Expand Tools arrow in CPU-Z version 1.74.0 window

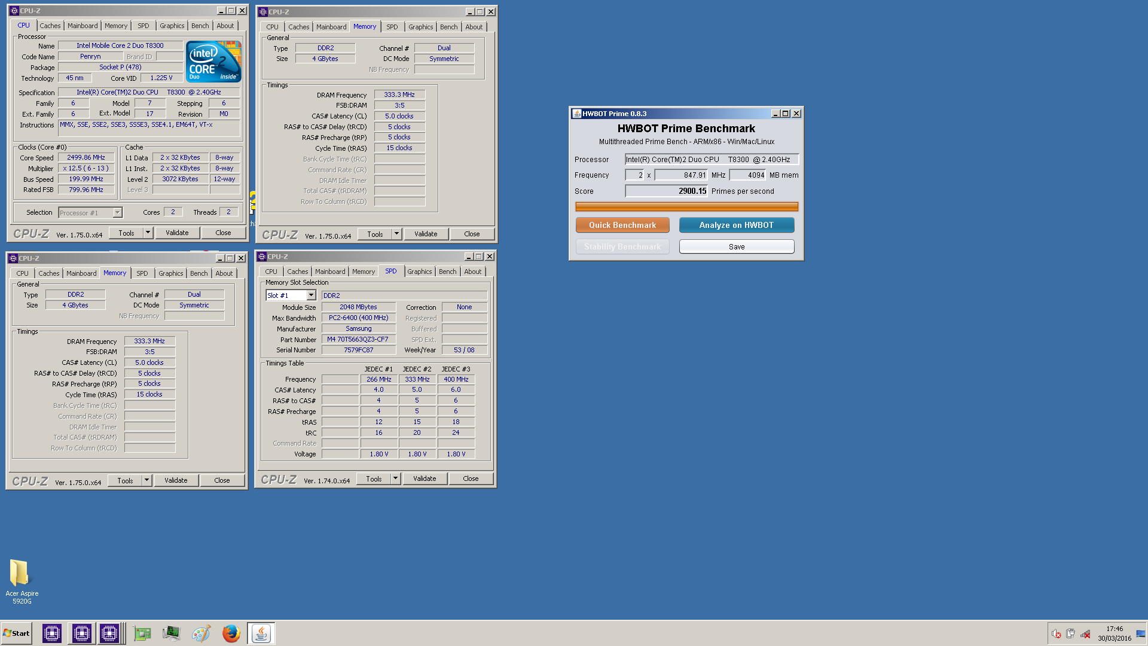[x=395, y=479]
